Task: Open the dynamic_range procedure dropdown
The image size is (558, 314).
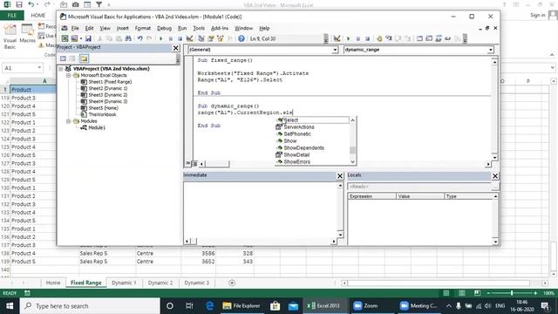Action: [x=491, y=50]
